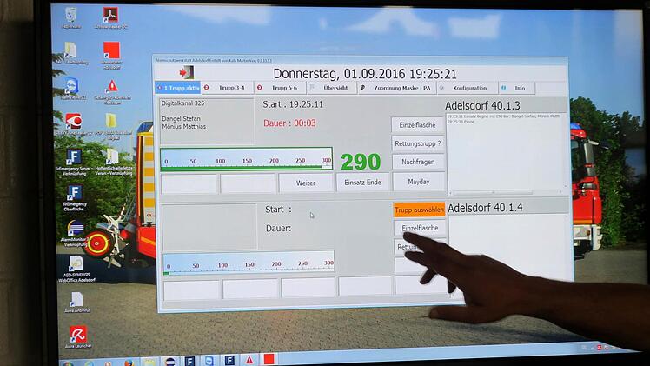
Task: Open AED-SYNERGIS WebOffice Adelsdorf icon
Action: tap(76, 269)
